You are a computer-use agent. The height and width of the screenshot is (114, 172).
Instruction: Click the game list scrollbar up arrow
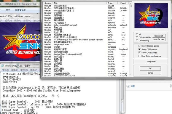(x=130, y=3)
